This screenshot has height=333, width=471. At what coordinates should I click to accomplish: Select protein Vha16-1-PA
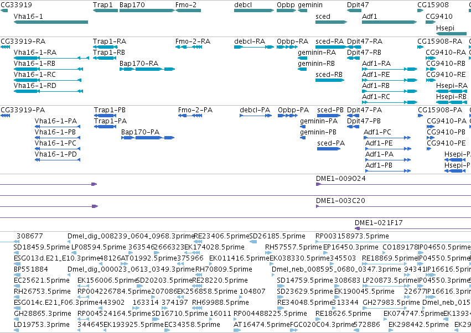point(58,127)
